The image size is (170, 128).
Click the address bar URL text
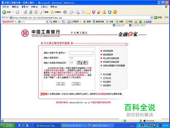[37, 18]
